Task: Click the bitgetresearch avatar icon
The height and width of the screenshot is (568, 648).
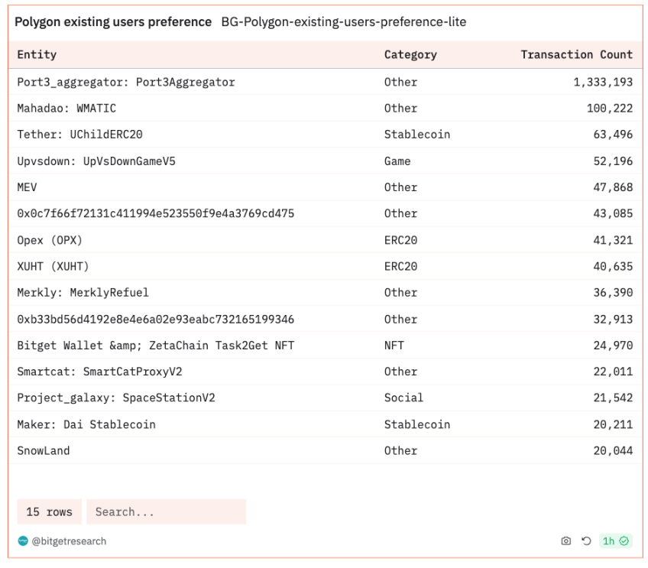Action: (x=22, y=541)
